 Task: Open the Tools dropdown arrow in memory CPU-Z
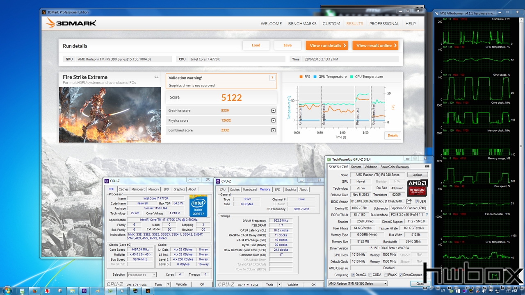(x=279, y=285)
